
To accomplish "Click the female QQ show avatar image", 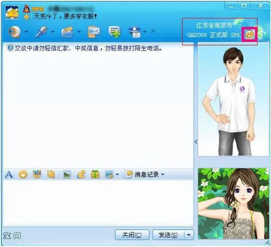I will pyautogui.click(x=233, y=204).
